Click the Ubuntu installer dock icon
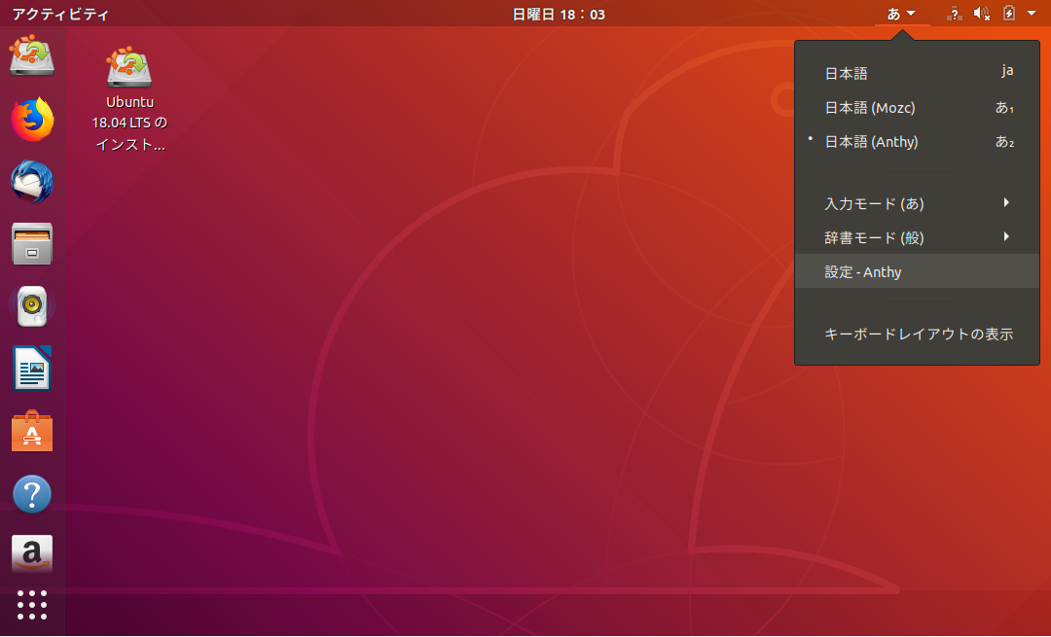1051x637 pixels. coord(32,56)
